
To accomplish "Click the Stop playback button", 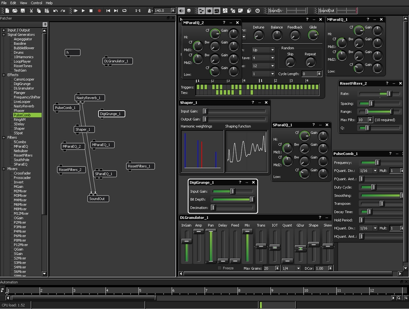I will tap(91, 10).
